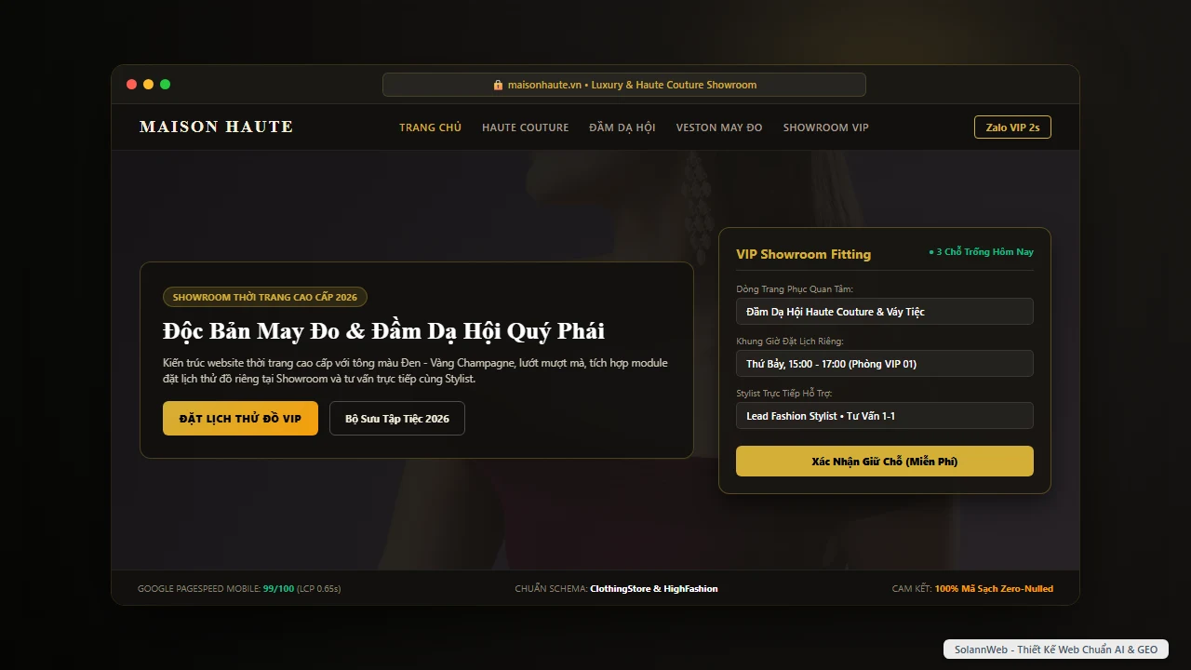Open Dòng Trang Phục Quan Tâm dropdown
The width and height of the screenshot is (1191, 670).
pos(885,312)
